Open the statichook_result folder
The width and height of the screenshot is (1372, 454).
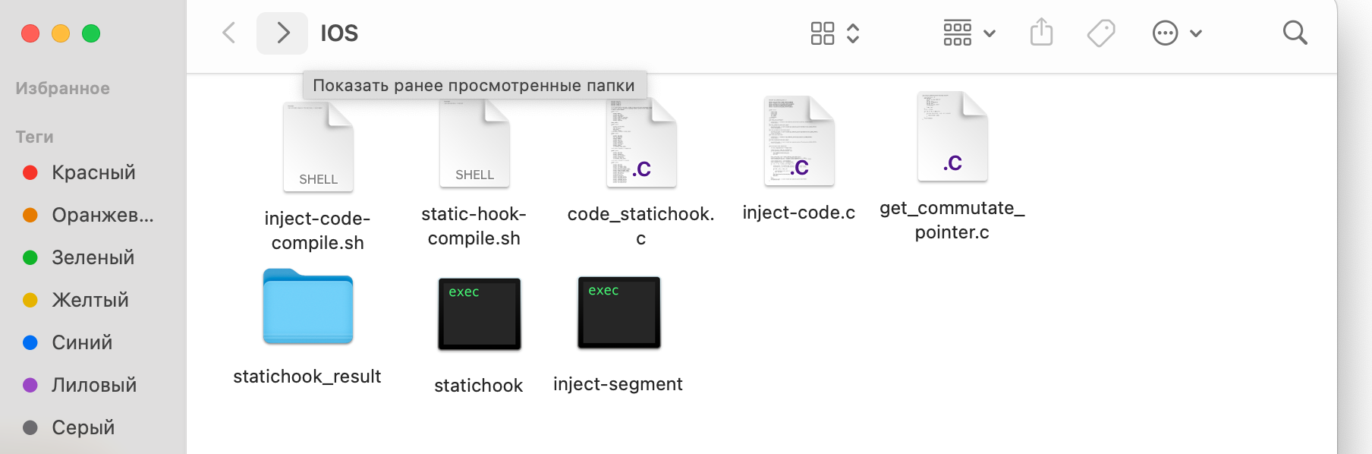coord(308,307)
